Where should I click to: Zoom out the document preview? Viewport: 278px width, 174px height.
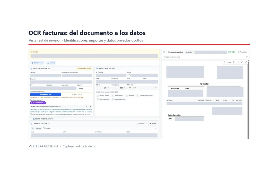pyautogui.click(x=224, y=62)
